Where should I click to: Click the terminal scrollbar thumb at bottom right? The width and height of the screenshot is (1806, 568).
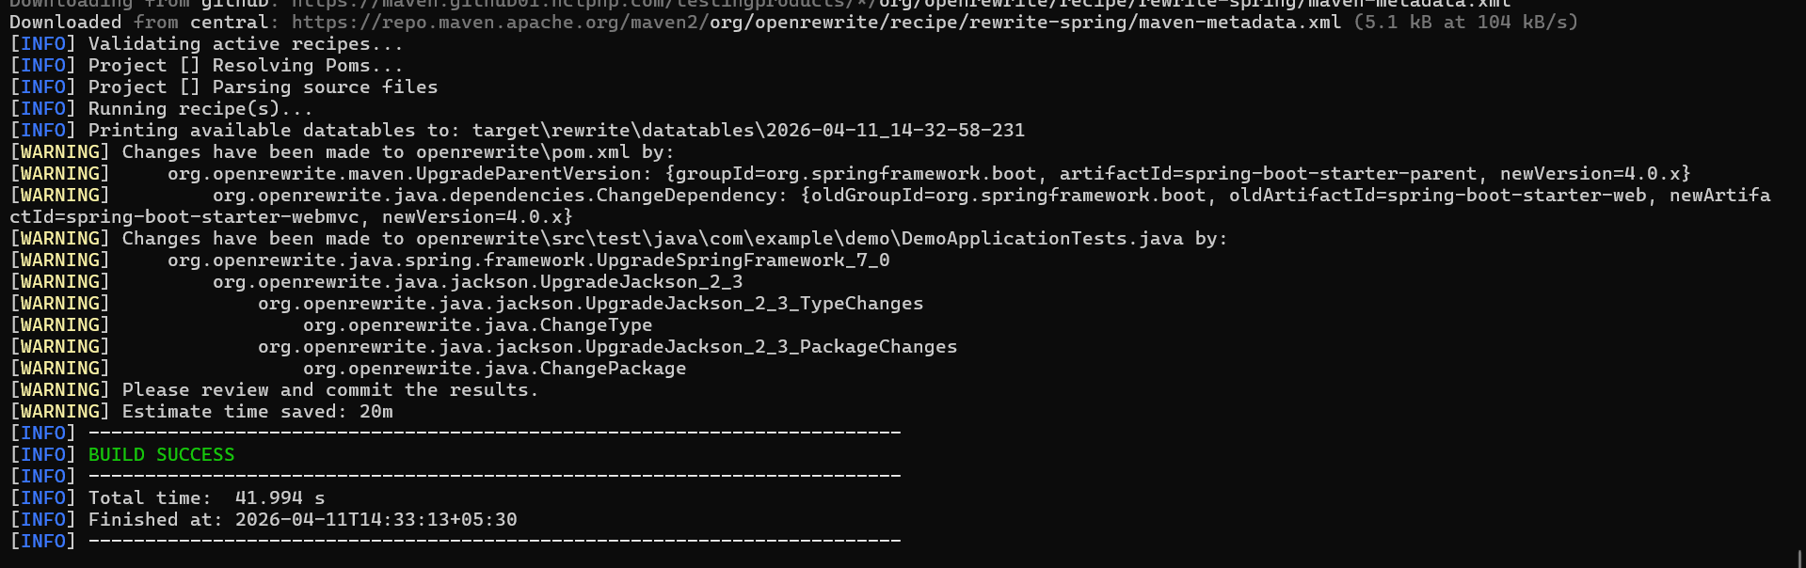[x=1799, y=558]
